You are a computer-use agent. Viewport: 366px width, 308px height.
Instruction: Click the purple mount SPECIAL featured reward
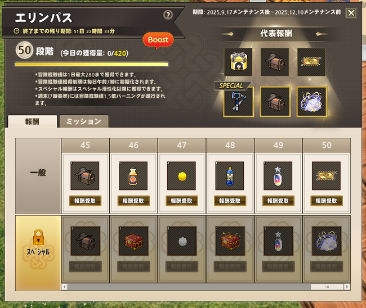click(312, 102)
